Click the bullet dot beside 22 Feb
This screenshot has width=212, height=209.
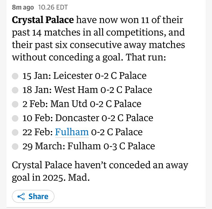pos(15,132)
